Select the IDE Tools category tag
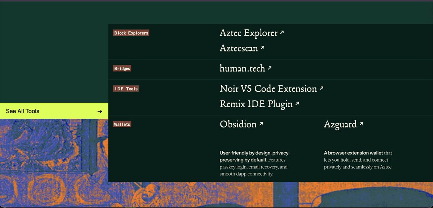The height and width of the screenshot is (208, 433). tap(126, 89)
